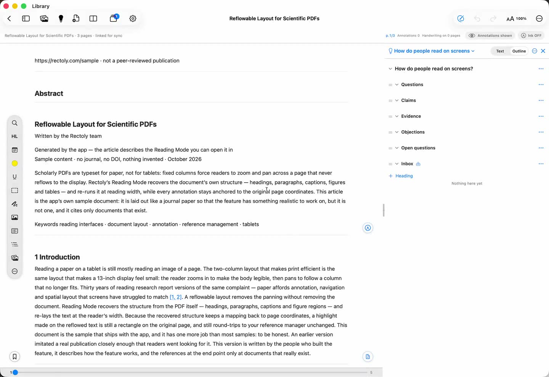Close the notes outline panel
This screenshot has width=549, height=377.
543,51
